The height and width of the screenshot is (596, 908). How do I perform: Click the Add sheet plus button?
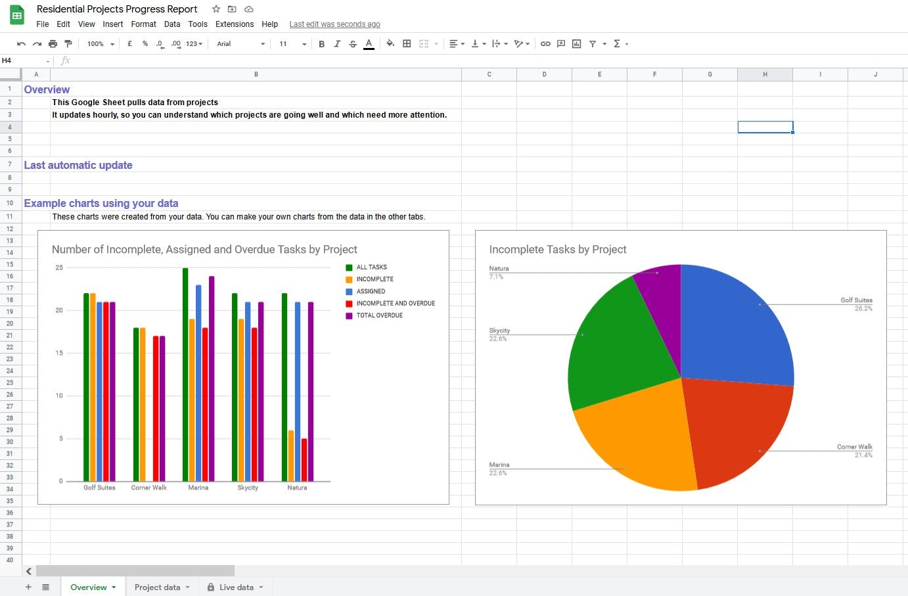coord(28,587)
